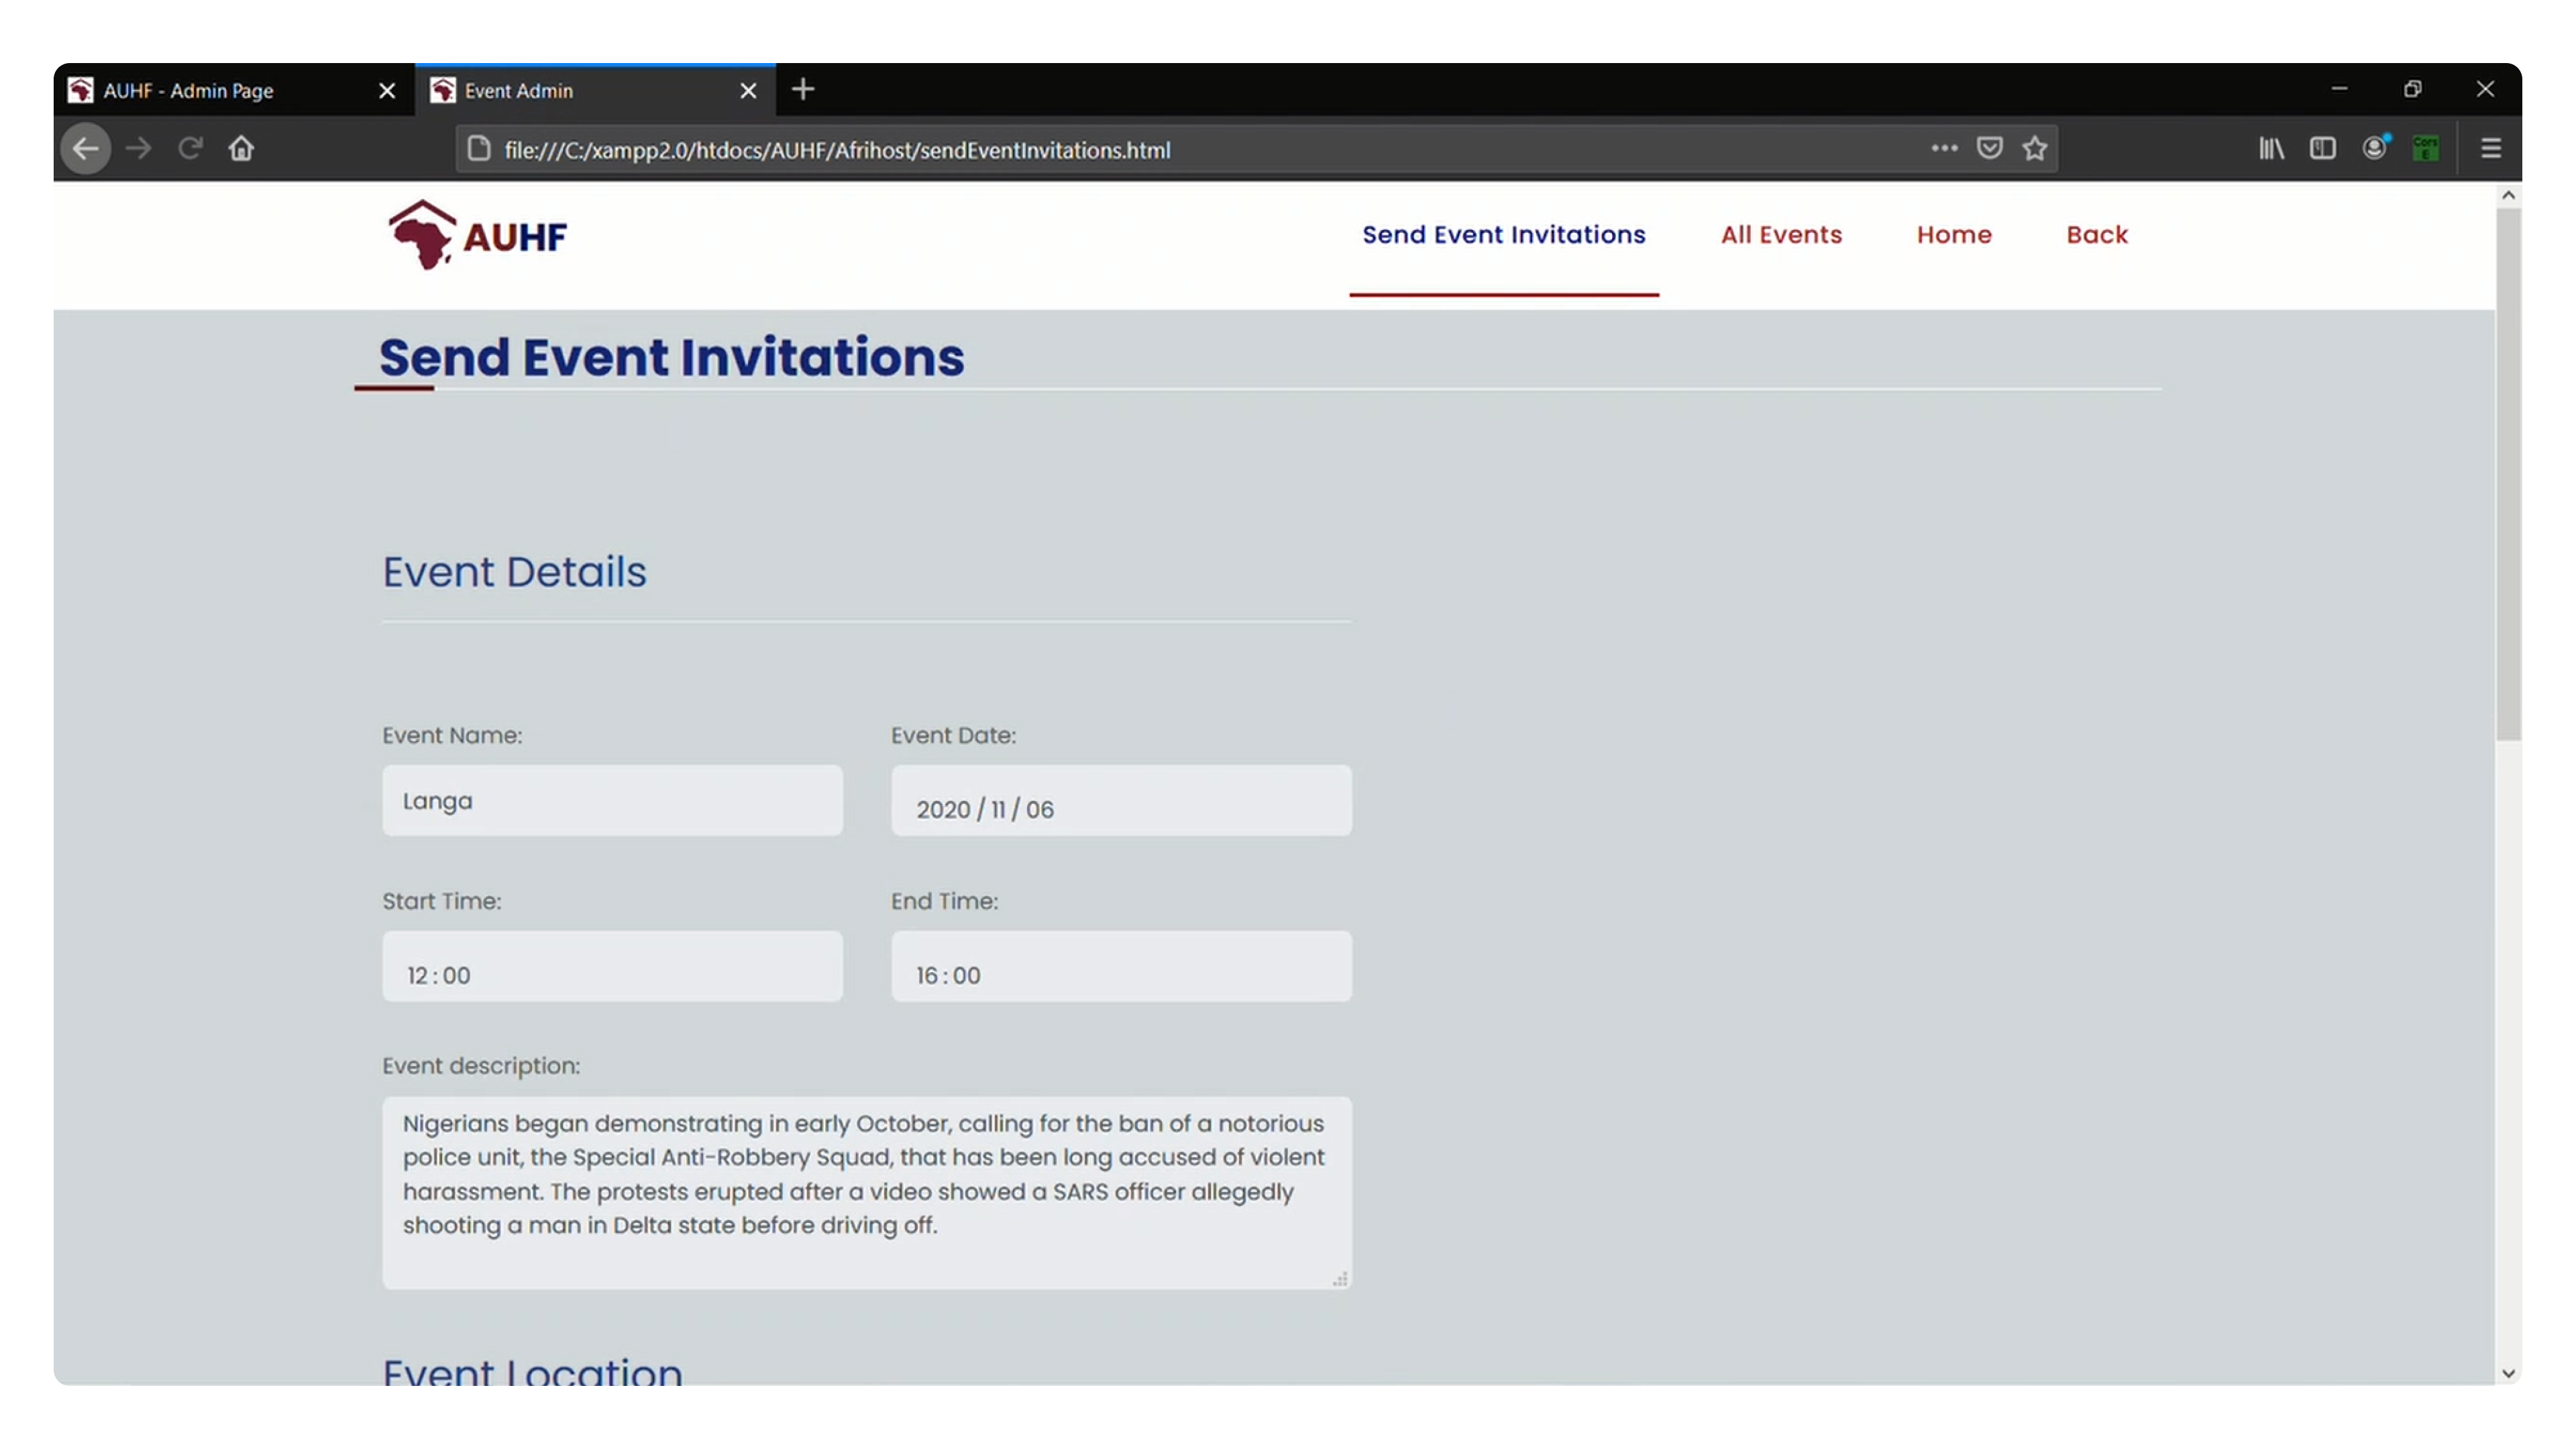Open a new tab with the plus icon
This screenshot has width=2576, height=1449.
point(802,90)
